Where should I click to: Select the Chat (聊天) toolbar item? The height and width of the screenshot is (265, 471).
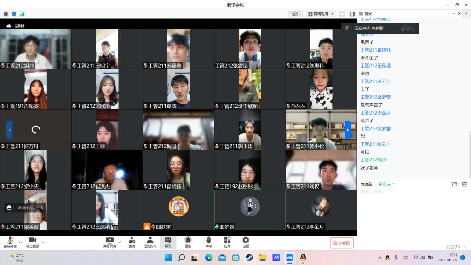168,242
